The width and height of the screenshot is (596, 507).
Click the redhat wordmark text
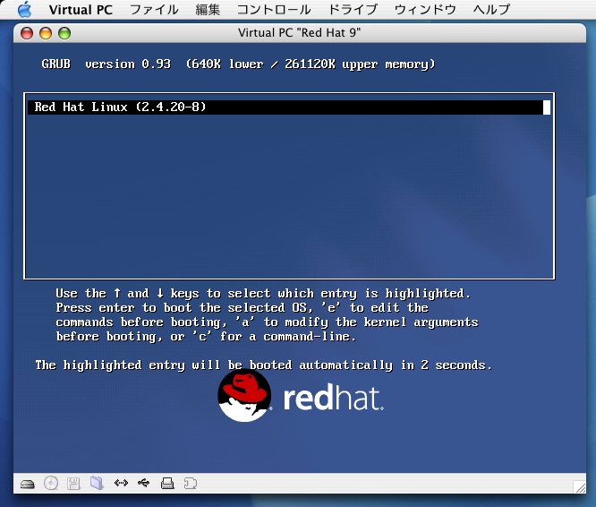(334, 398)
